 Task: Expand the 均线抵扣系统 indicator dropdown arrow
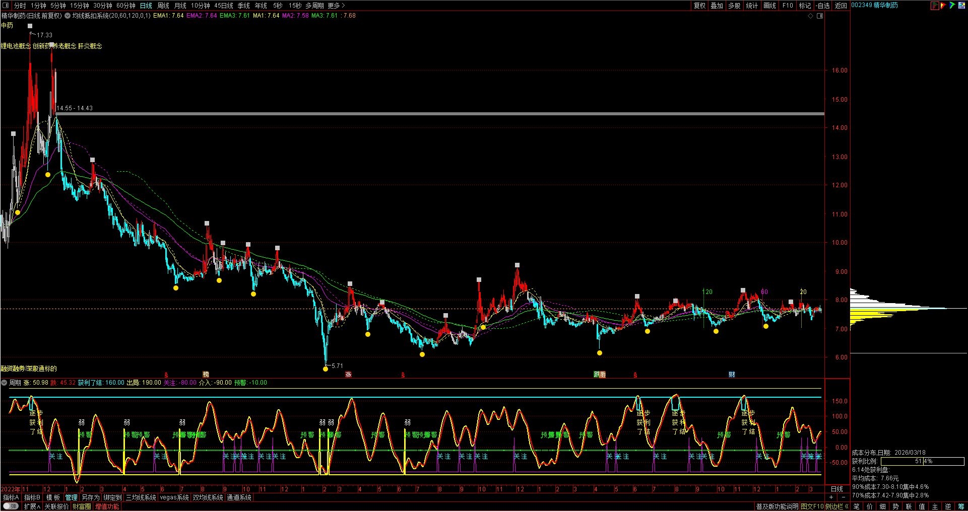click(68, 16)
